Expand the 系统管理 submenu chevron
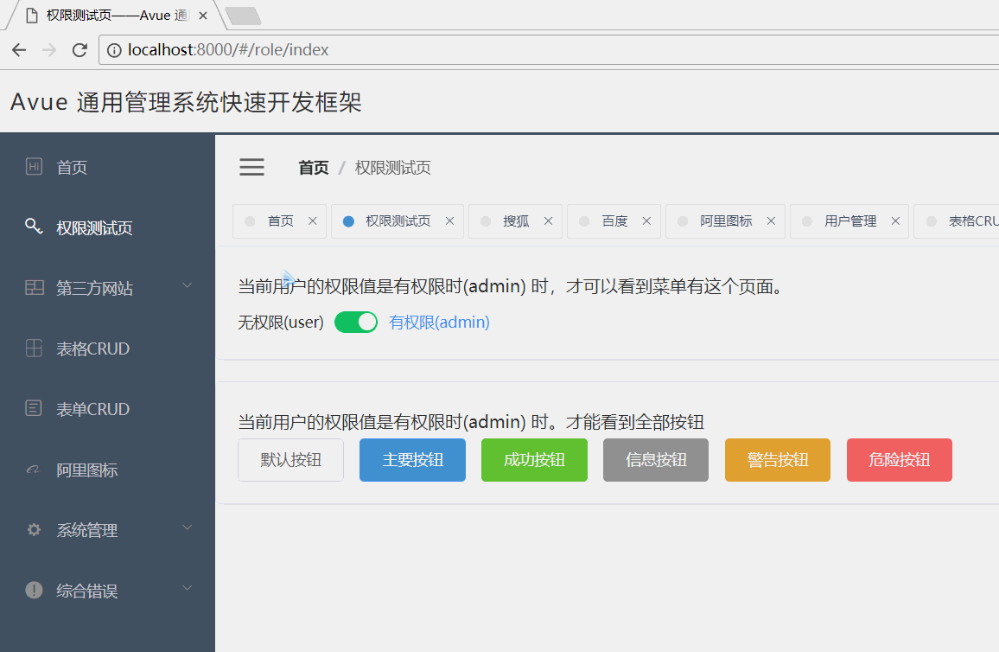999x652 pixels. (x=188, y=527)
